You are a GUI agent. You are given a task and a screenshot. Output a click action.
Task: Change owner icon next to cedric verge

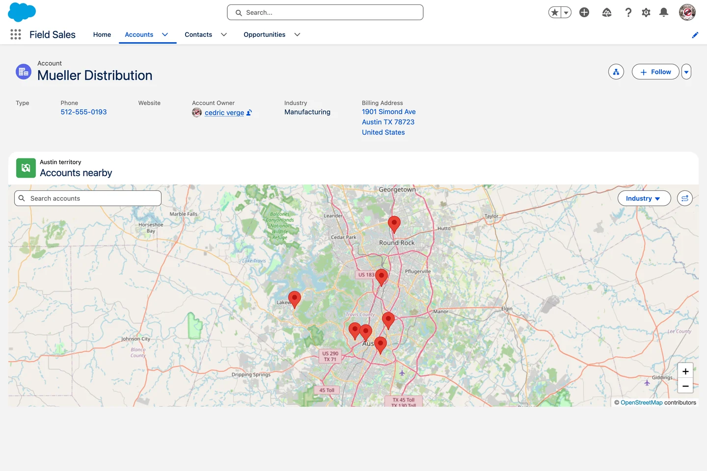(249, 113)
